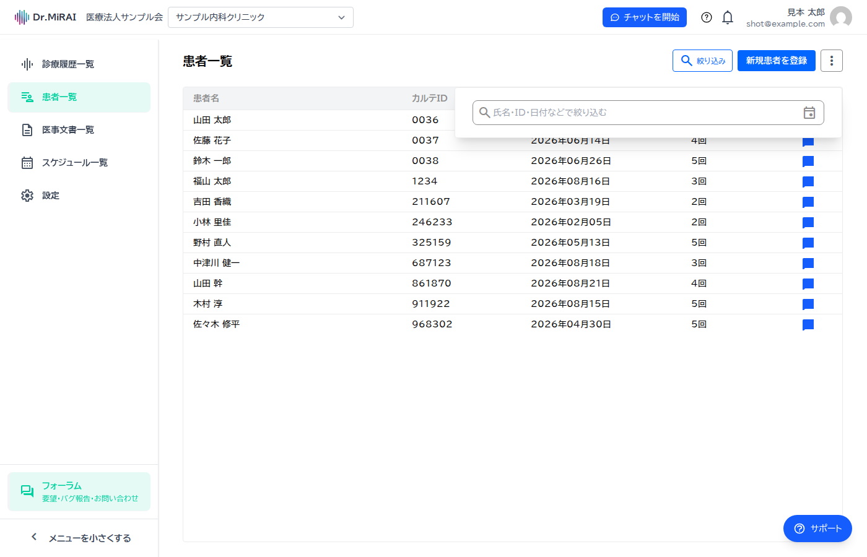Select patient 鈴木 一郎
Screen dimensions: 867x557
pyautogui.click(x=212, y=161)
